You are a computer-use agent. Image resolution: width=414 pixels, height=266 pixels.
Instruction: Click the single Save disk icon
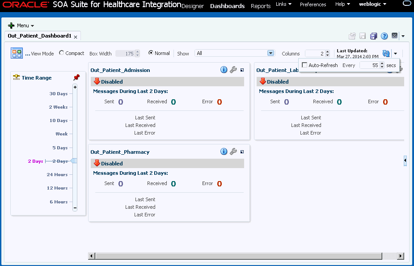coord(363,36)
